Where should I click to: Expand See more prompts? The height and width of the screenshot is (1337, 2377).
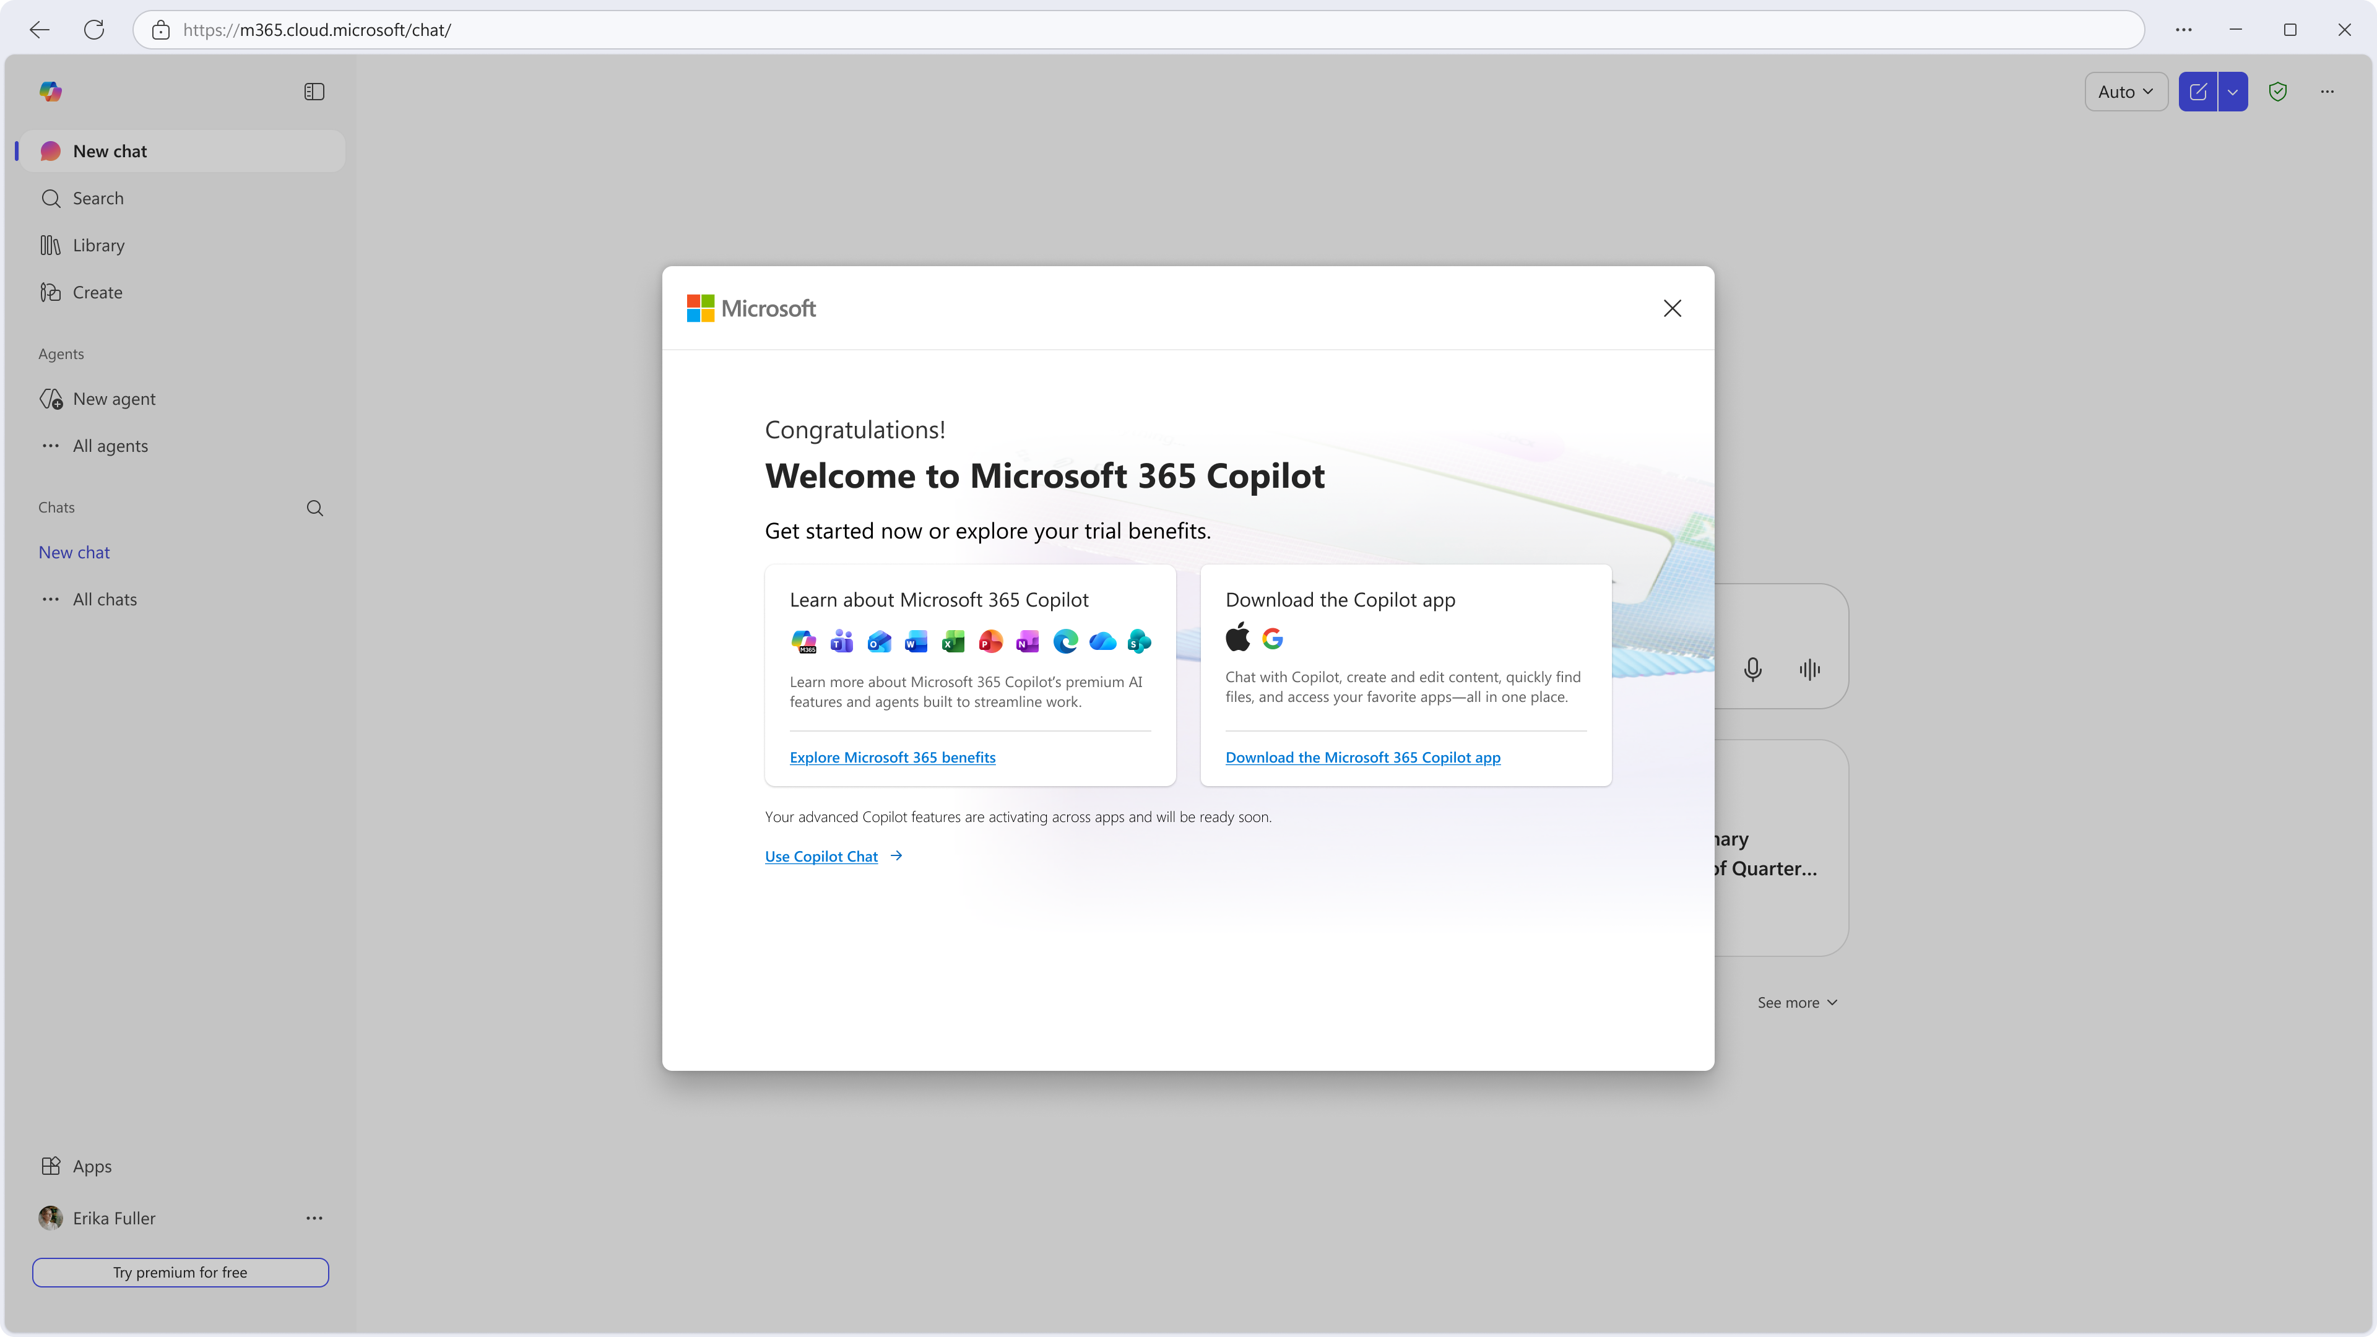pos(1796,1002)
